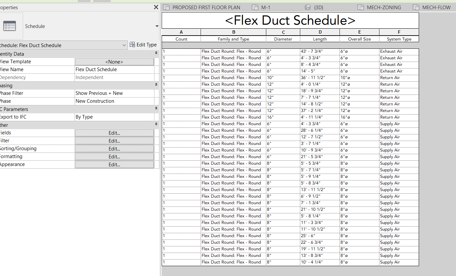Open the Flex Duct Schedule selector dropdown
The image size is (456, 276).
124,45
